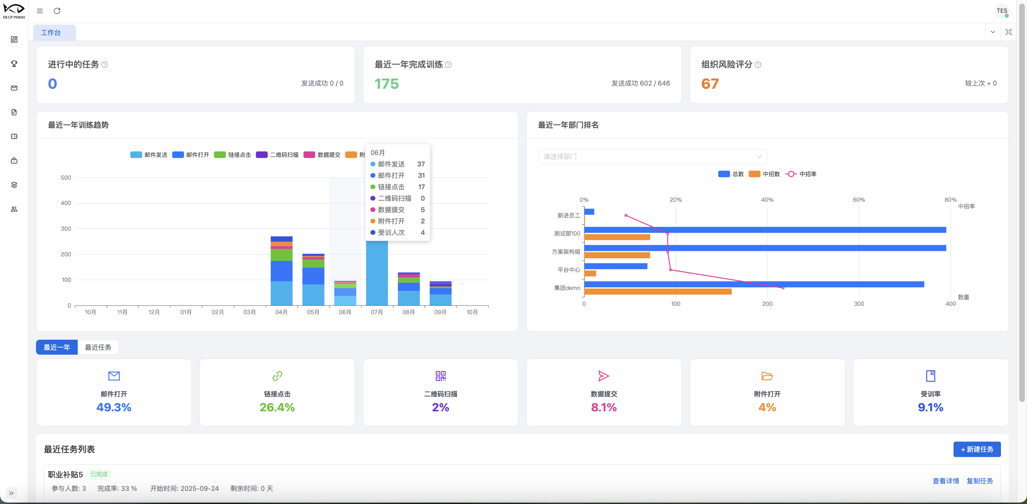Screen dimensions: 1027x504
Task: Open 查看详情 link for 职业补贴5
Action: click(945, 481)
